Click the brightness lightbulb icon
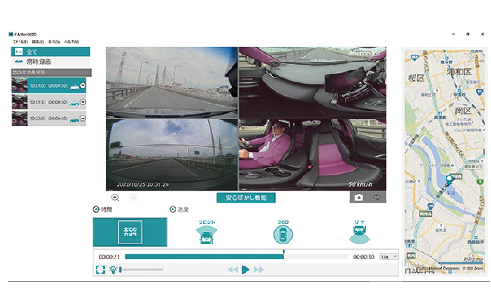491x307 pixels. [x=113, y=269]
